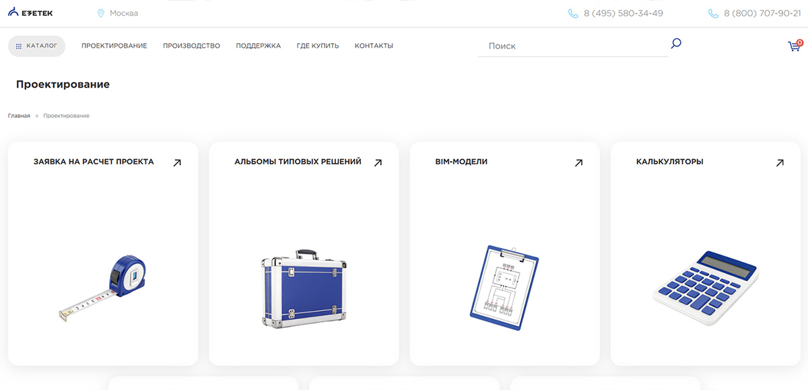Click the location pin icon near Москва
Viewport: 808px width, 390px height.
click(x=101, y=13)
